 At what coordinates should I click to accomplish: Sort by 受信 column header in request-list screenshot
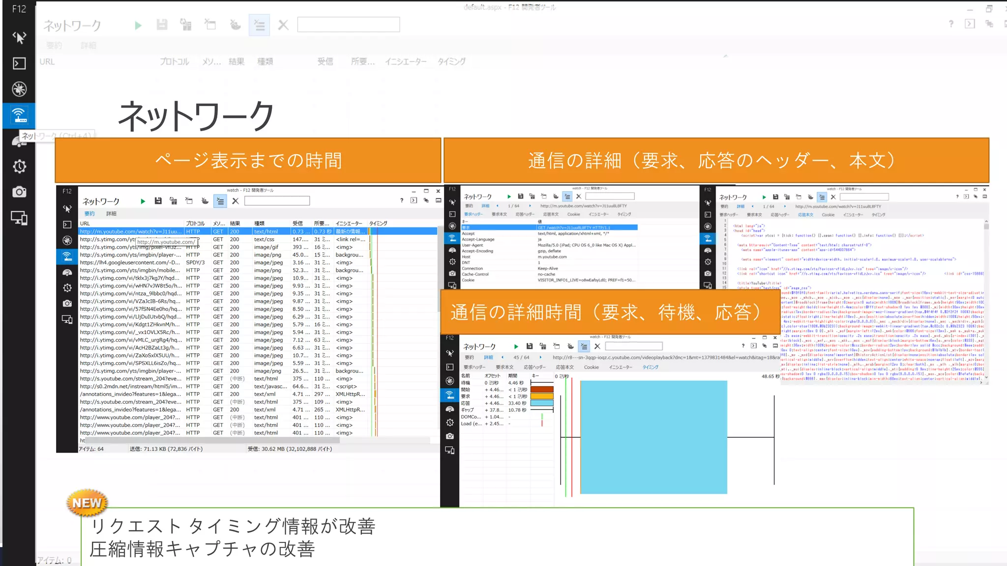coord(297,224)
